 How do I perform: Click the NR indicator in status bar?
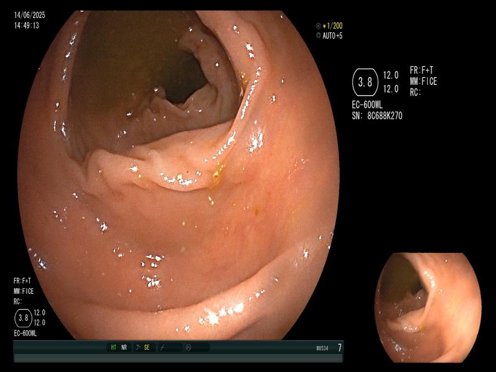[124, 347]
